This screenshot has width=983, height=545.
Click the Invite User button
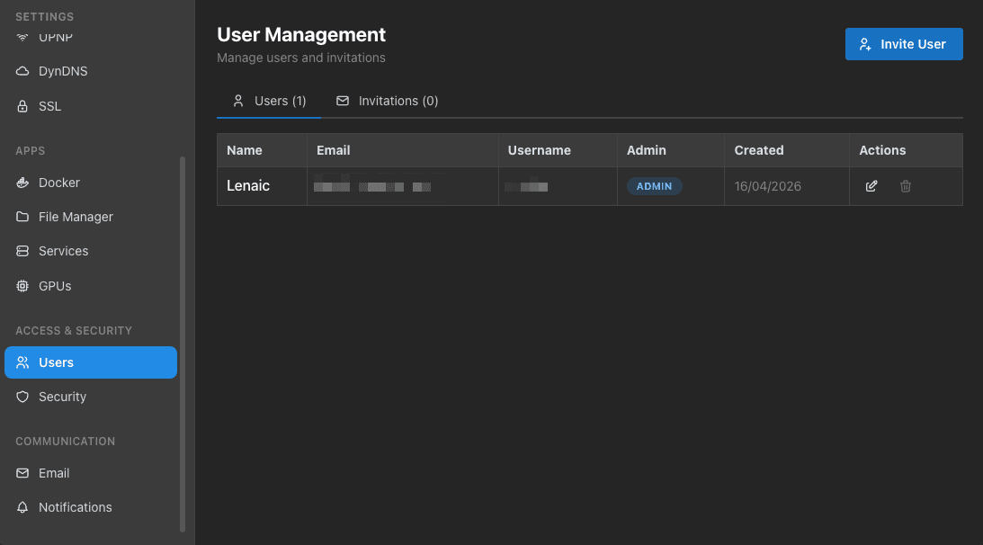(903, 44)
